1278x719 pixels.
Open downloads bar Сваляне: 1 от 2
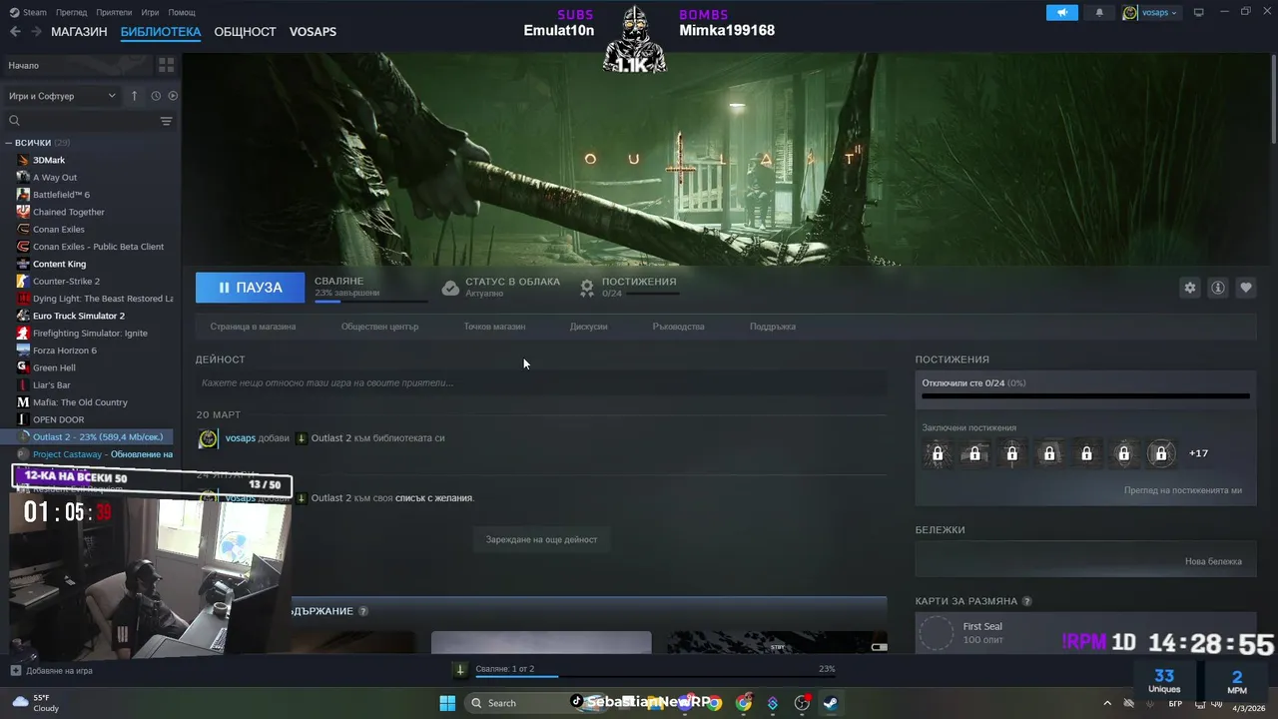click(x=505, y=669)
